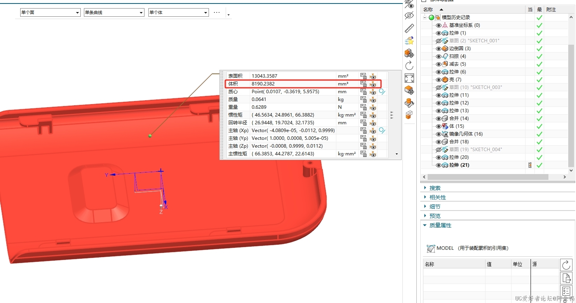Click the scroll down arrow in navigator
Viewport: 576px width, 303px height.
point(571,171)
